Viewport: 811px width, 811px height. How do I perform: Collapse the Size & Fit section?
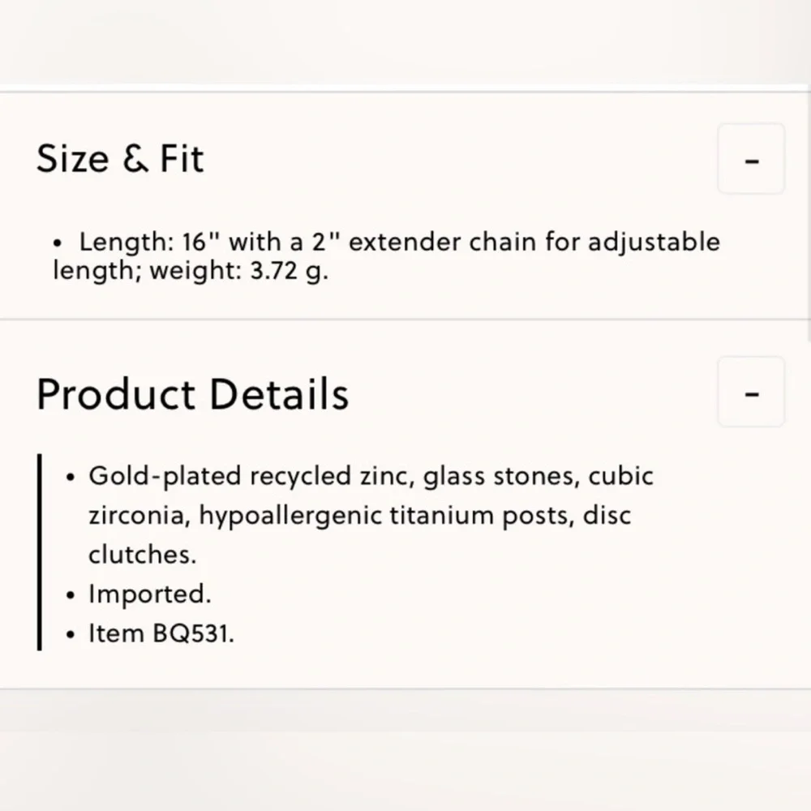[751, 159]
